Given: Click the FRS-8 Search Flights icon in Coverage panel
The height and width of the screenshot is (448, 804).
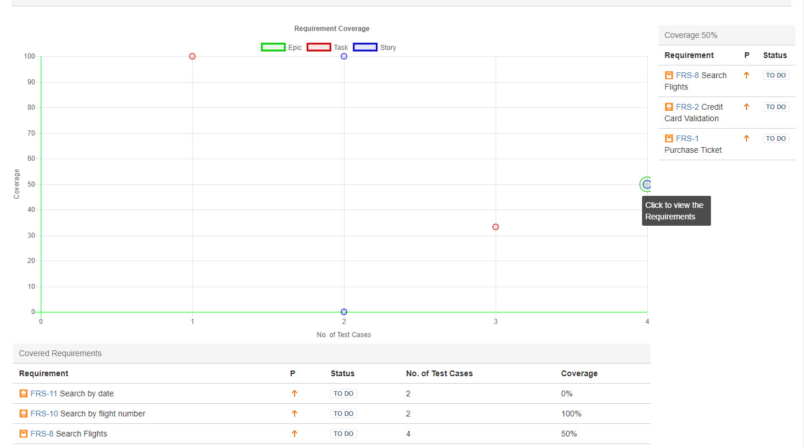Looking at the screenshot, I should point(668,75).
